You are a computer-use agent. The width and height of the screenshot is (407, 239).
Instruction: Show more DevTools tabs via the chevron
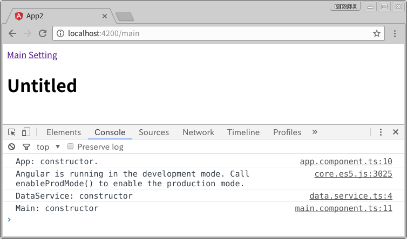(x=315, y=132)
